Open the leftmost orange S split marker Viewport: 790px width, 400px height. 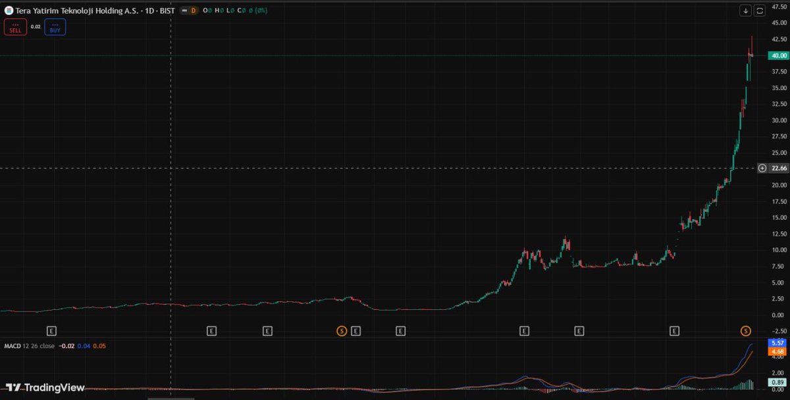pos(341,331)
